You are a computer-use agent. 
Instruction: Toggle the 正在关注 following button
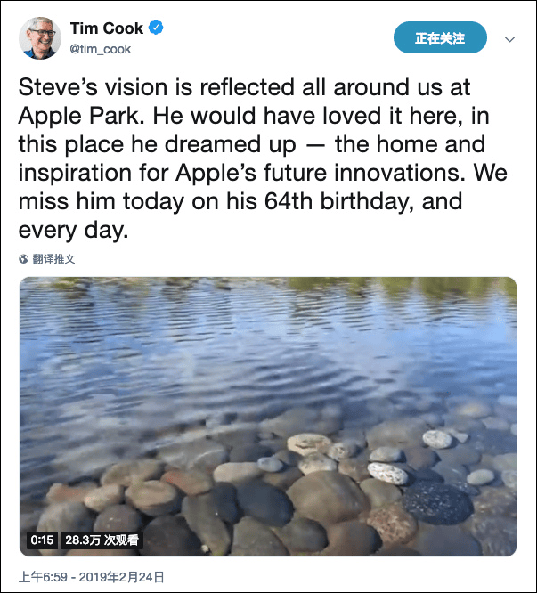coord(440,38)
